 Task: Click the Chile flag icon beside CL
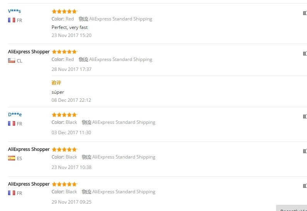(12, 61)
